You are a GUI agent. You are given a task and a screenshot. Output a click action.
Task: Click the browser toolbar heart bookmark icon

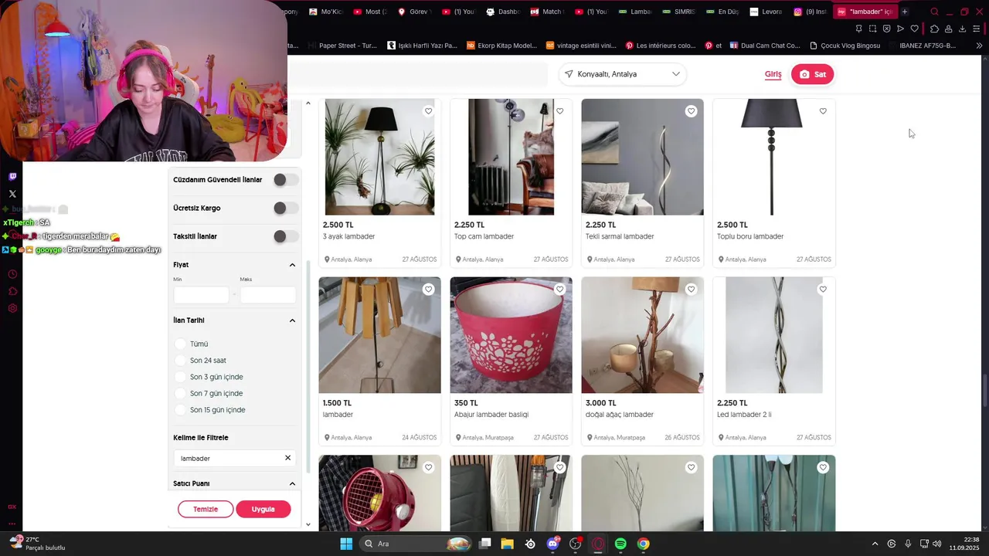point(914,29)
